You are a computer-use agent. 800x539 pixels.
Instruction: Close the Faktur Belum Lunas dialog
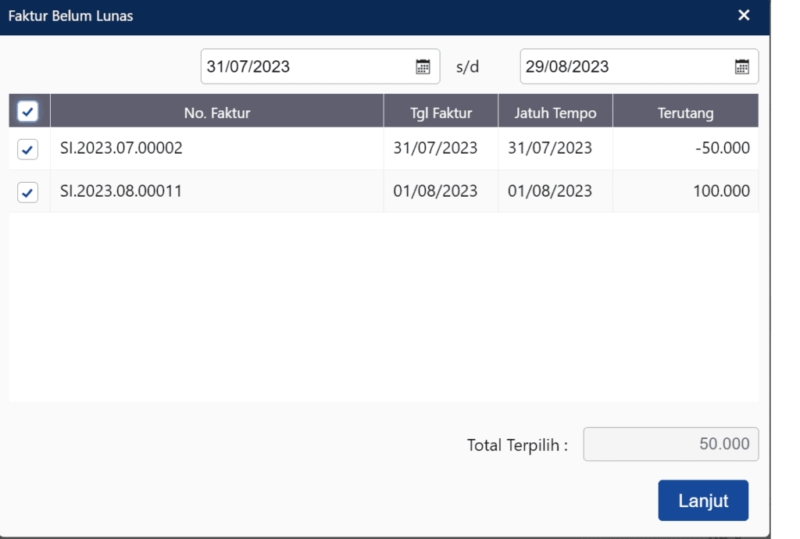[744, 16]
